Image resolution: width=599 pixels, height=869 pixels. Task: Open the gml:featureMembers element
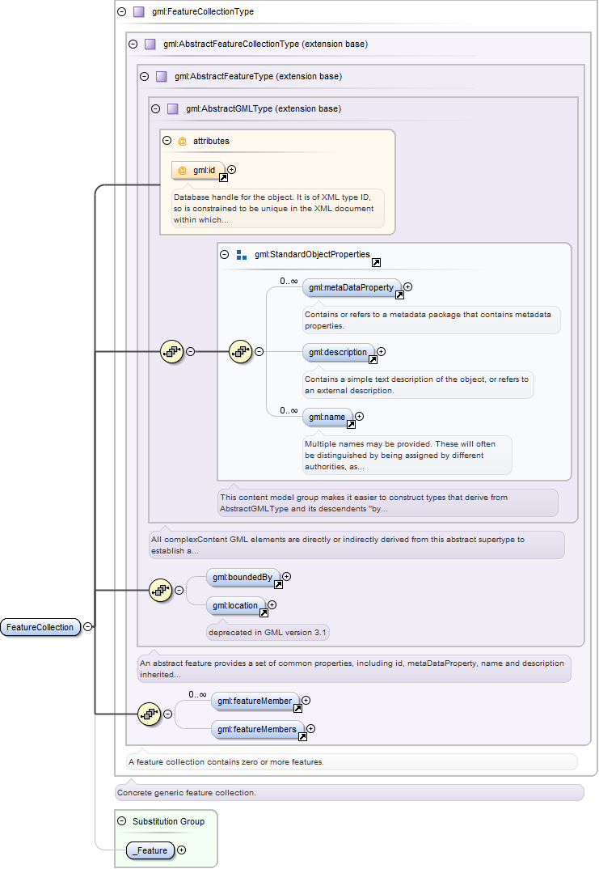(257, 729)
